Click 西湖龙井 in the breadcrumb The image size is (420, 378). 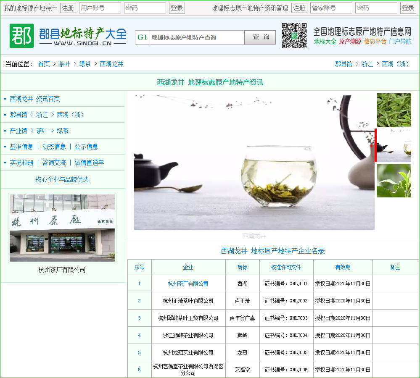[111, 64]
